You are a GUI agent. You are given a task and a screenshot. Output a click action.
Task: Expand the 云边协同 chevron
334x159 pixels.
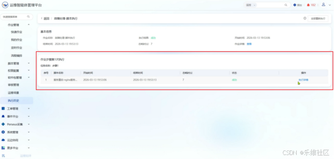tap(29, 140)
